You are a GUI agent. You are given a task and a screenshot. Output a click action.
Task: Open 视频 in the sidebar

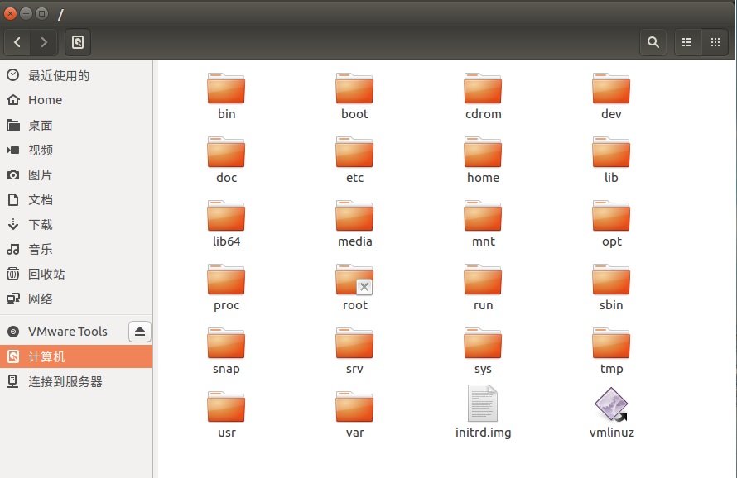(76, 151)
